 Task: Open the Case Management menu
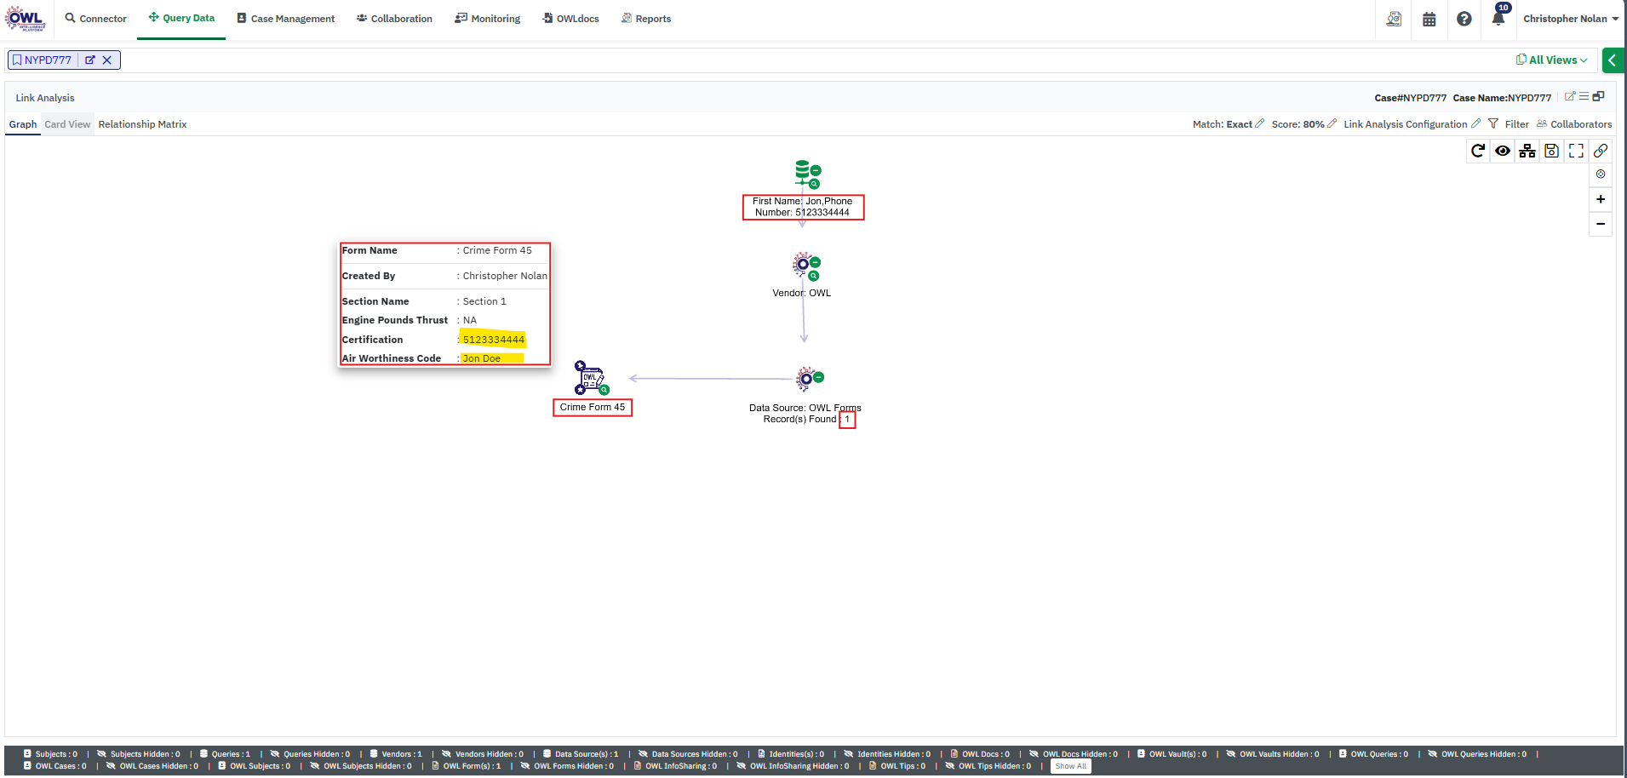(285, 19)
